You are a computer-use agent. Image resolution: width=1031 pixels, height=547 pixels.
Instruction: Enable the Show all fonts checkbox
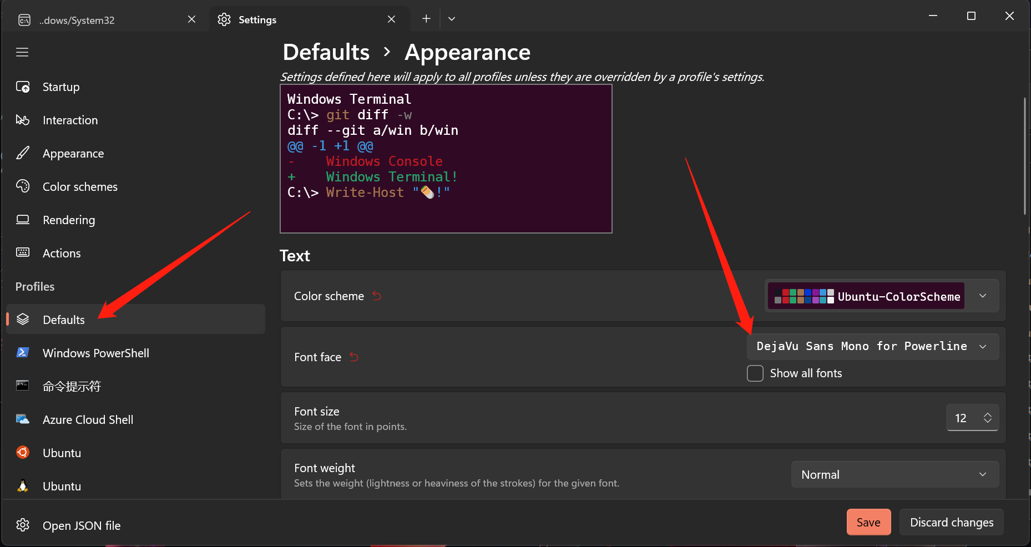[755, 373]
